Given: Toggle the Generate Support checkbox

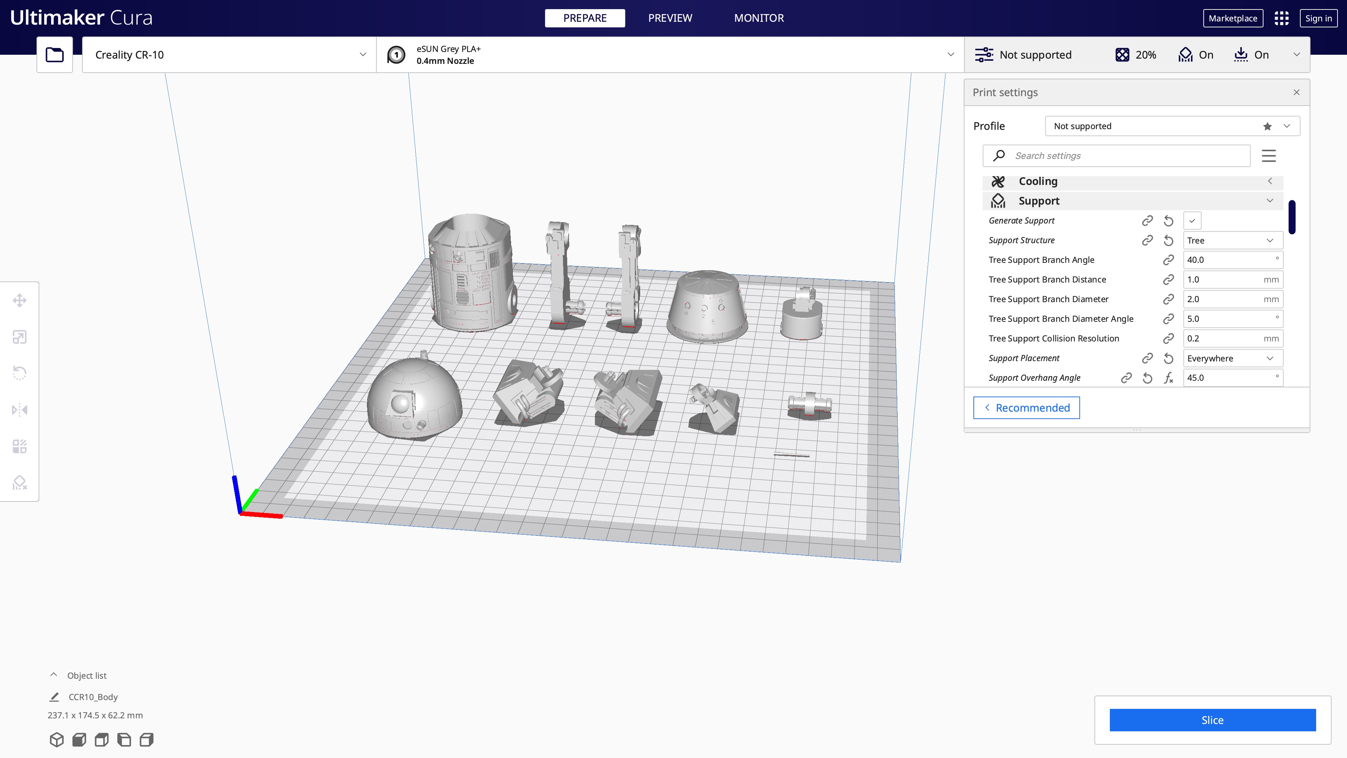Looking at the screenshot, I should [x=1192, y=221].
